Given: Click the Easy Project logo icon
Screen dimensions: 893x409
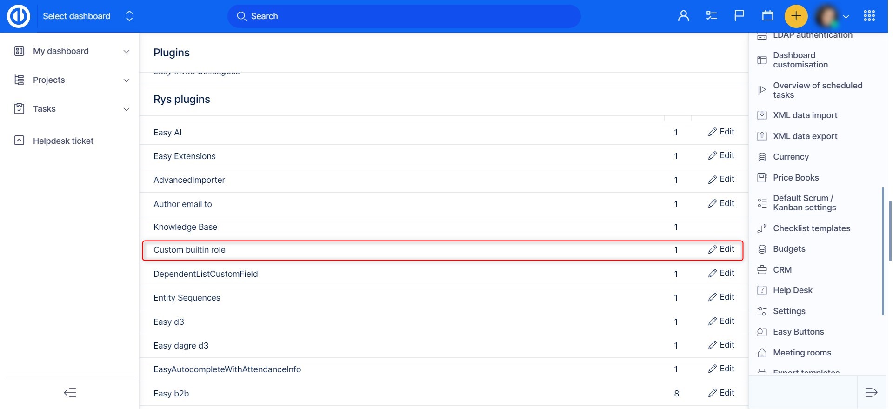Looking at the screenshot, I should pyautogui.click(x=19, y=16).
